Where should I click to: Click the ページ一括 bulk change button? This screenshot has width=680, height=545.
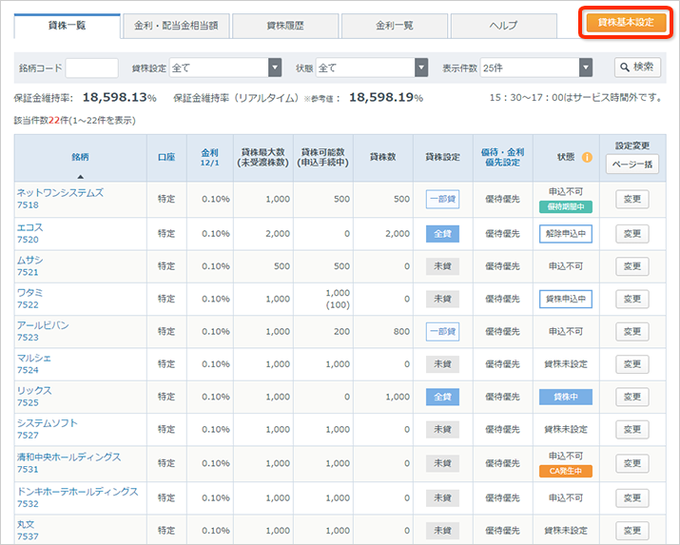[x=632, y=164]
